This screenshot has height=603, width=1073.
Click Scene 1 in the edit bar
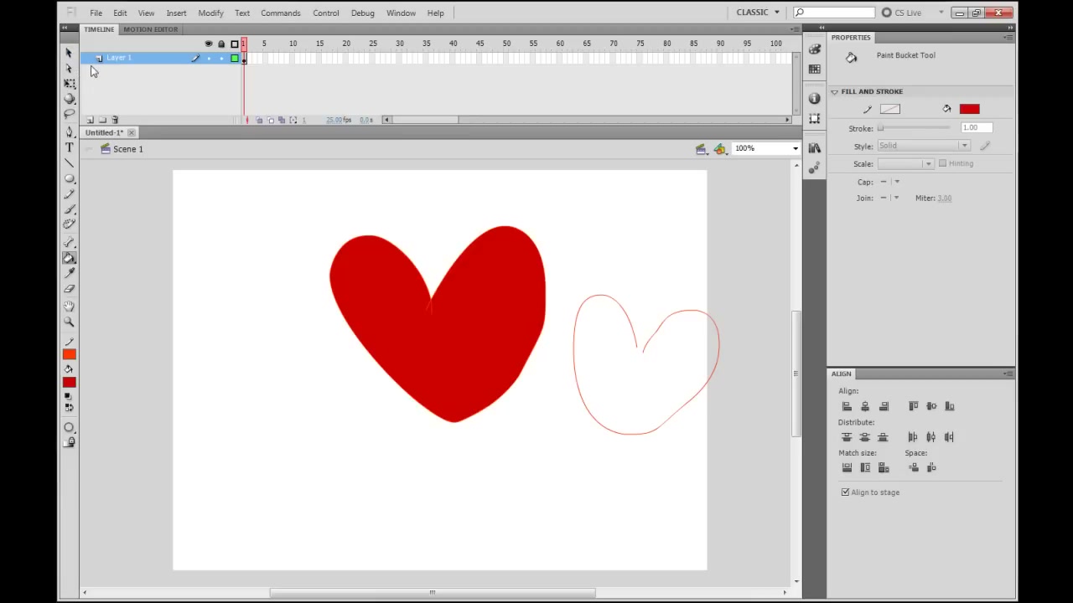[x=128, y=149]
